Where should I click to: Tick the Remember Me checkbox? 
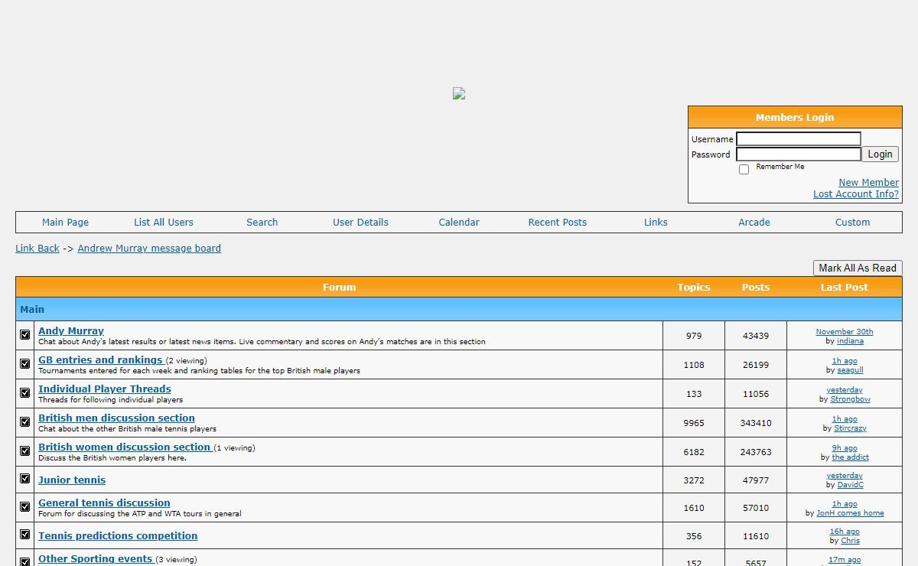click(x=744, y=169)
